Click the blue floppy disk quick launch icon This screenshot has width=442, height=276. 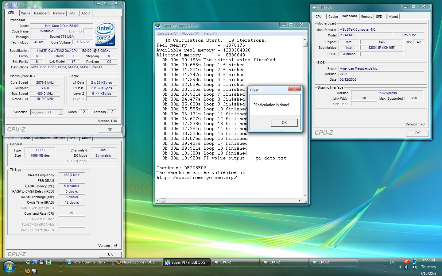click(x=41, y=262)
